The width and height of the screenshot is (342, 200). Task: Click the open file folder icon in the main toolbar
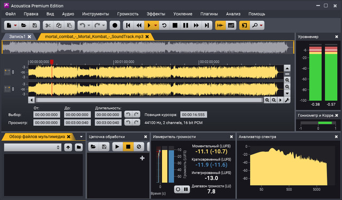24,26
